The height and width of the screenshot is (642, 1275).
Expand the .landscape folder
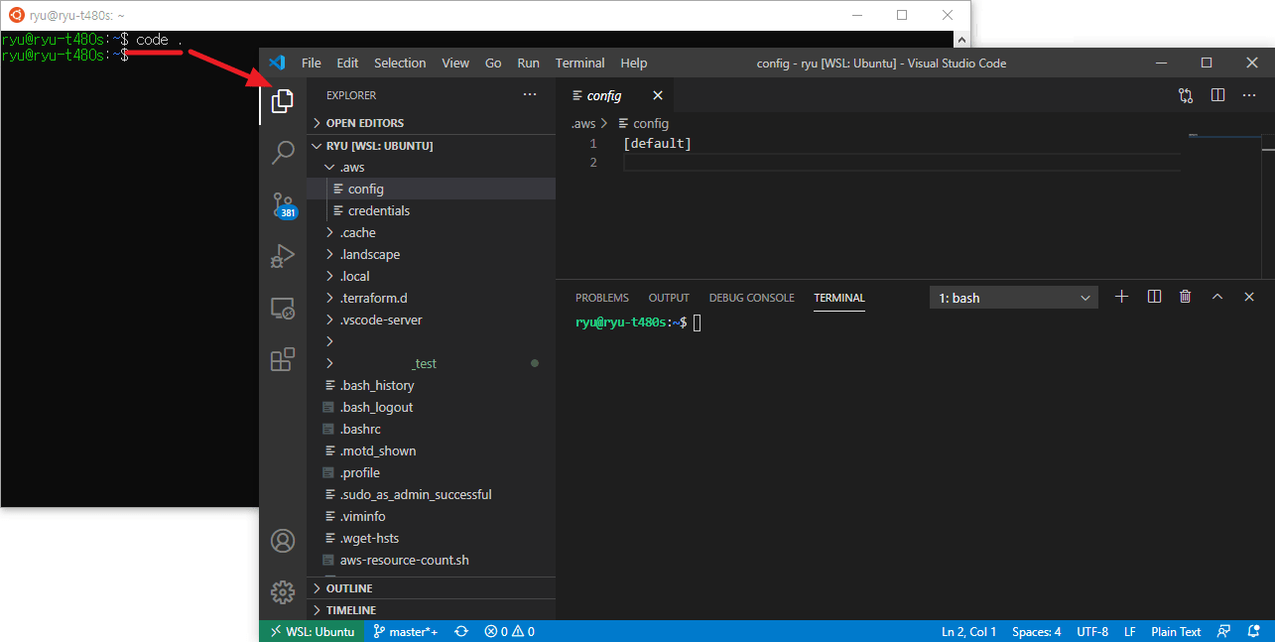pos(432,255)
